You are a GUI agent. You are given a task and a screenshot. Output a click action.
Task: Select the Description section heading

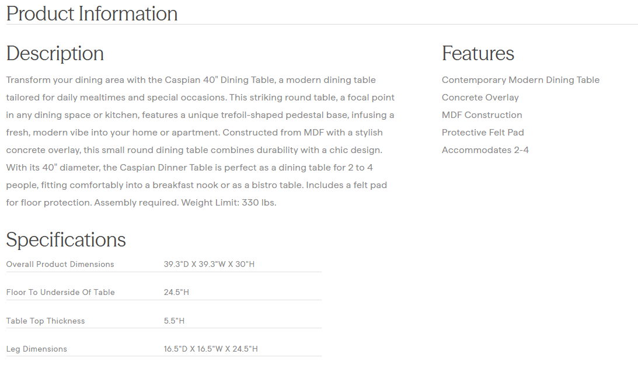coord(55,53)
